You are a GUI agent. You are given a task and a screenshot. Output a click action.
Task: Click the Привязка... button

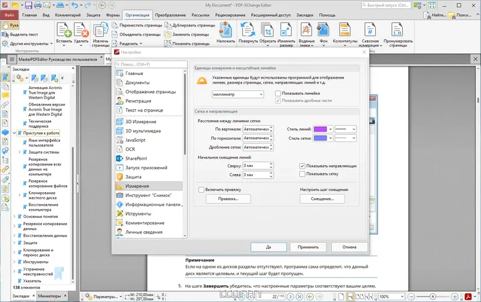coord(228,199)
